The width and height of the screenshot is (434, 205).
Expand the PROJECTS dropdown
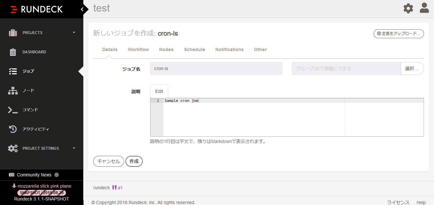point(74,32)
